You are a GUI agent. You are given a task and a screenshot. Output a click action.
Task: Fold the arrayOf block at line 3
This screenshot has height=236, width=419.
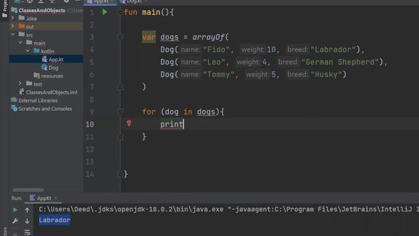point(120,37)
